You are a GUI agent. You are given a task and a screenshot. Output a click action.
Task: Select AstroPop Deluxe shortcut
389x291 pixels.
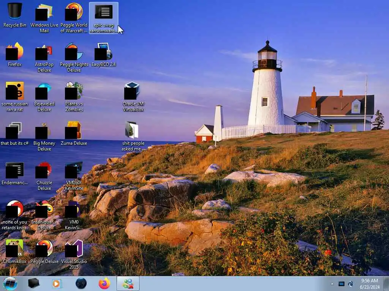coord(44,58)
